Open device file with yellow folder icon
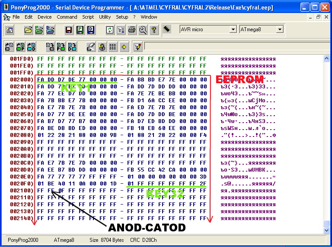 (x=28, y=30)
